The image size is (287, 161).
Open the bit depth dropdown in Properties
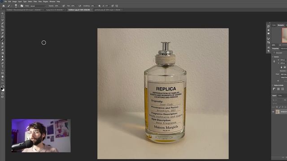pyautogui.click(x=284, y=77)
